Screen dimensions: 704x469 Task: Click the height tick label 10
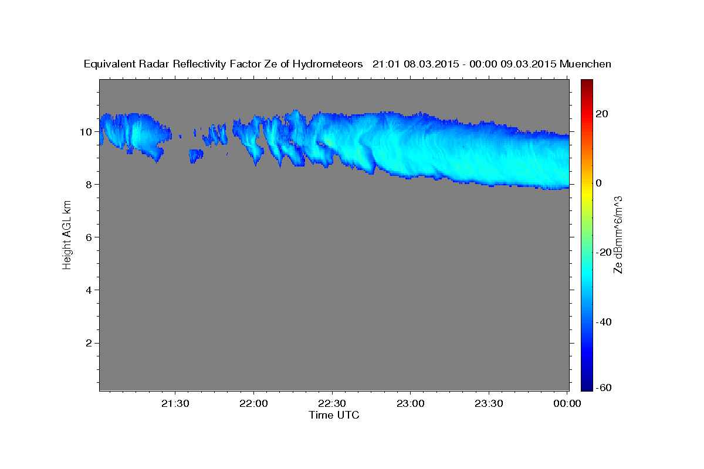(87, 132)
